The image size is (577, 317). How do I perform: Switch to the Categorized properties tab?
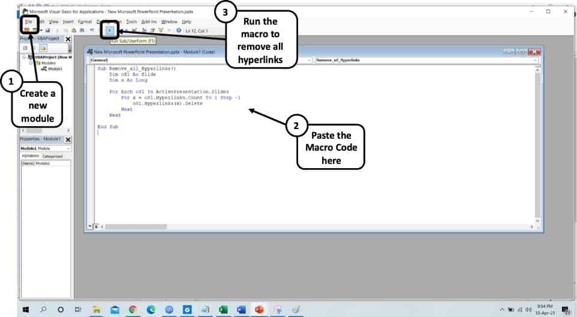pyautogui.click(x=52, y=156)
